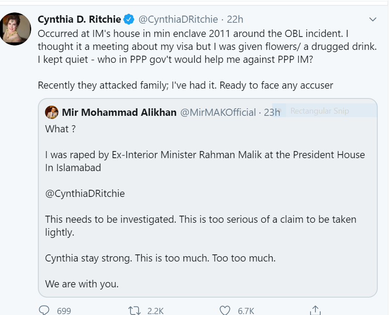Click the reply speech bubble icon
Image resolution: width=392 pixels, height=315 pixels.
[x=44, y=310]
